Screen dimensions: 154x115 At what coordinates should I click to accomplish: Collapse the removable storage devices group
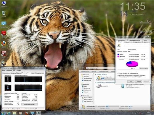pyautogui.click(x=95, y=82)
